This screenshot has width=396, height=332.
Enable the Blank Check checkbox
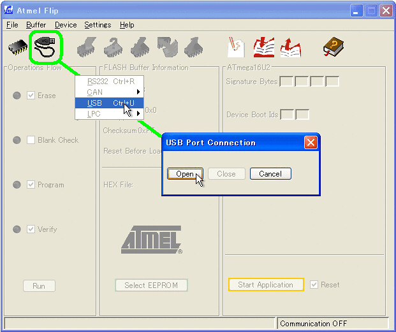pyautogui.click(x=31, y=140)
